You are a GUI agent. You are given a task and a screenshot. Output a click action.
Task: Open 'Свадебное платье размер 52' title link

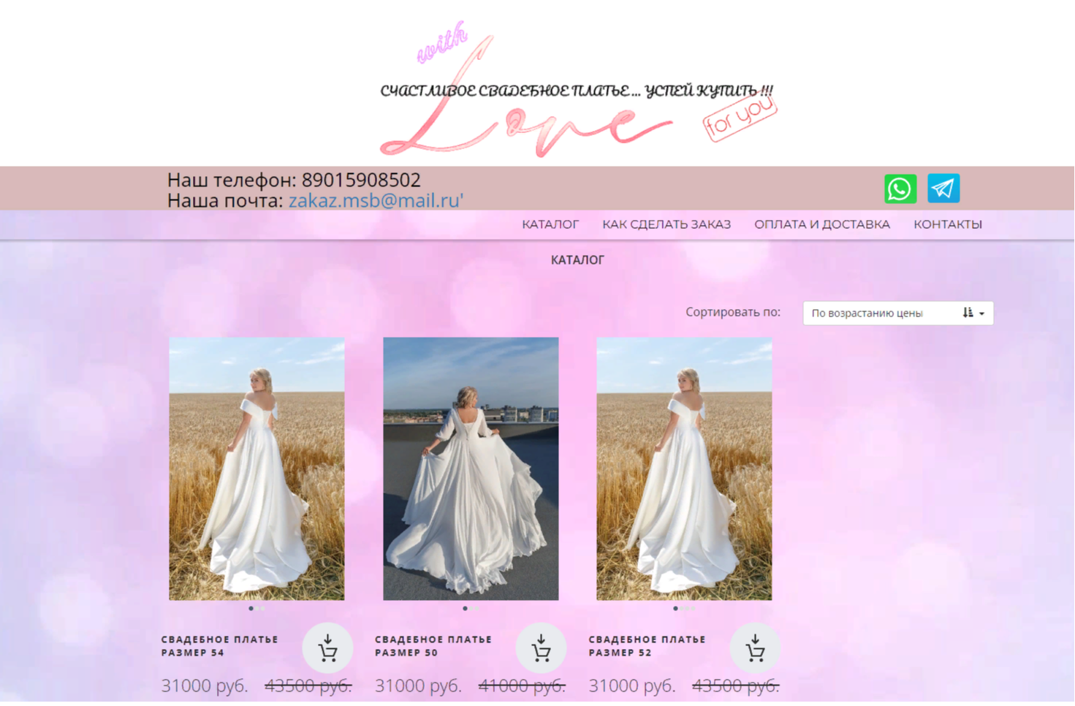[x=647, y=646]
